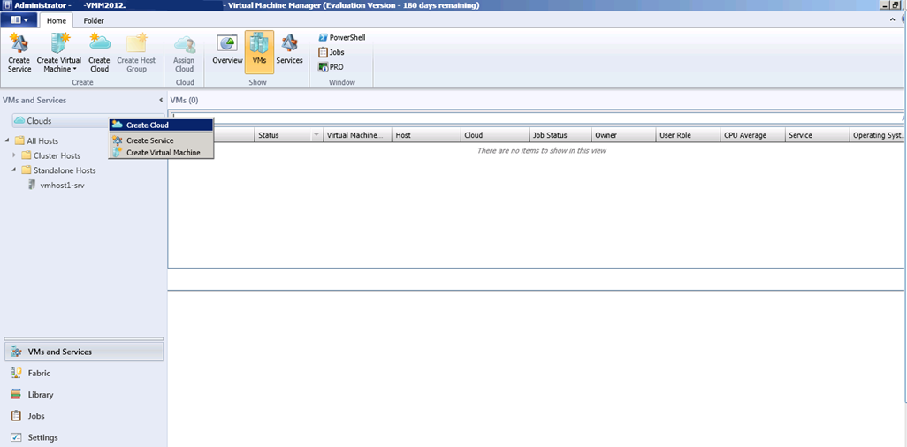
Task: Select the Cluster Hosts folder
Action: (51, 156)
